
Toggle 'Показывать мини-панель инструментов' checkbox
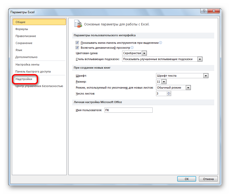tap(77, 43)
